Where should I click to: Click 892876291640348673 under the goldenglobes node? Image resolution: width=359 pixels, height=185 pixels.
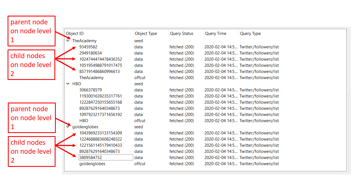coord(100,151)
